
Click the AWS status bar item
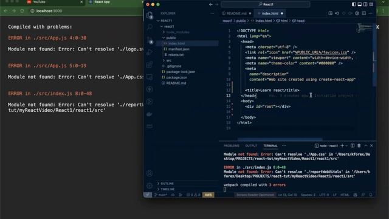pyautogui.click(x=208, y=195)
